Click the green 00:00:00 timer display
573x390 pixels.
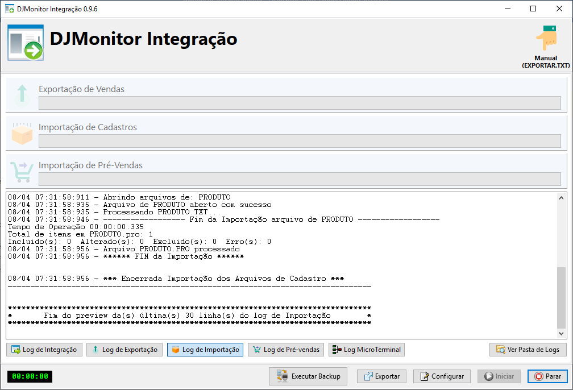[30, 376]
